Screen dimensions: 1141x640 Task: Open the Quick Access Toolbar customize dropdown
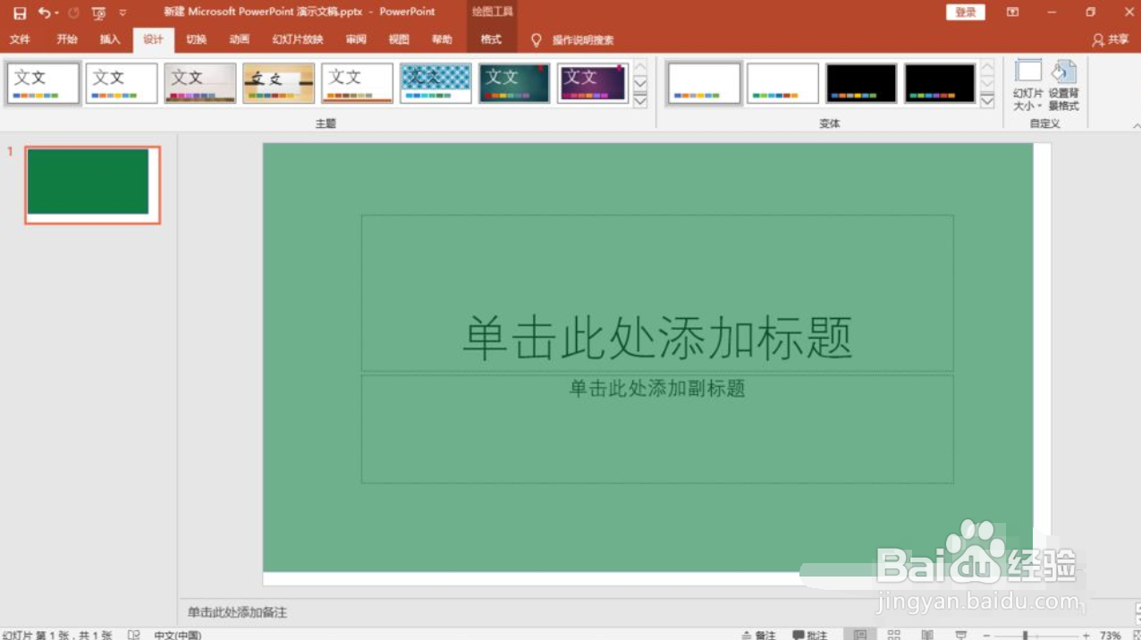(123, 12)
